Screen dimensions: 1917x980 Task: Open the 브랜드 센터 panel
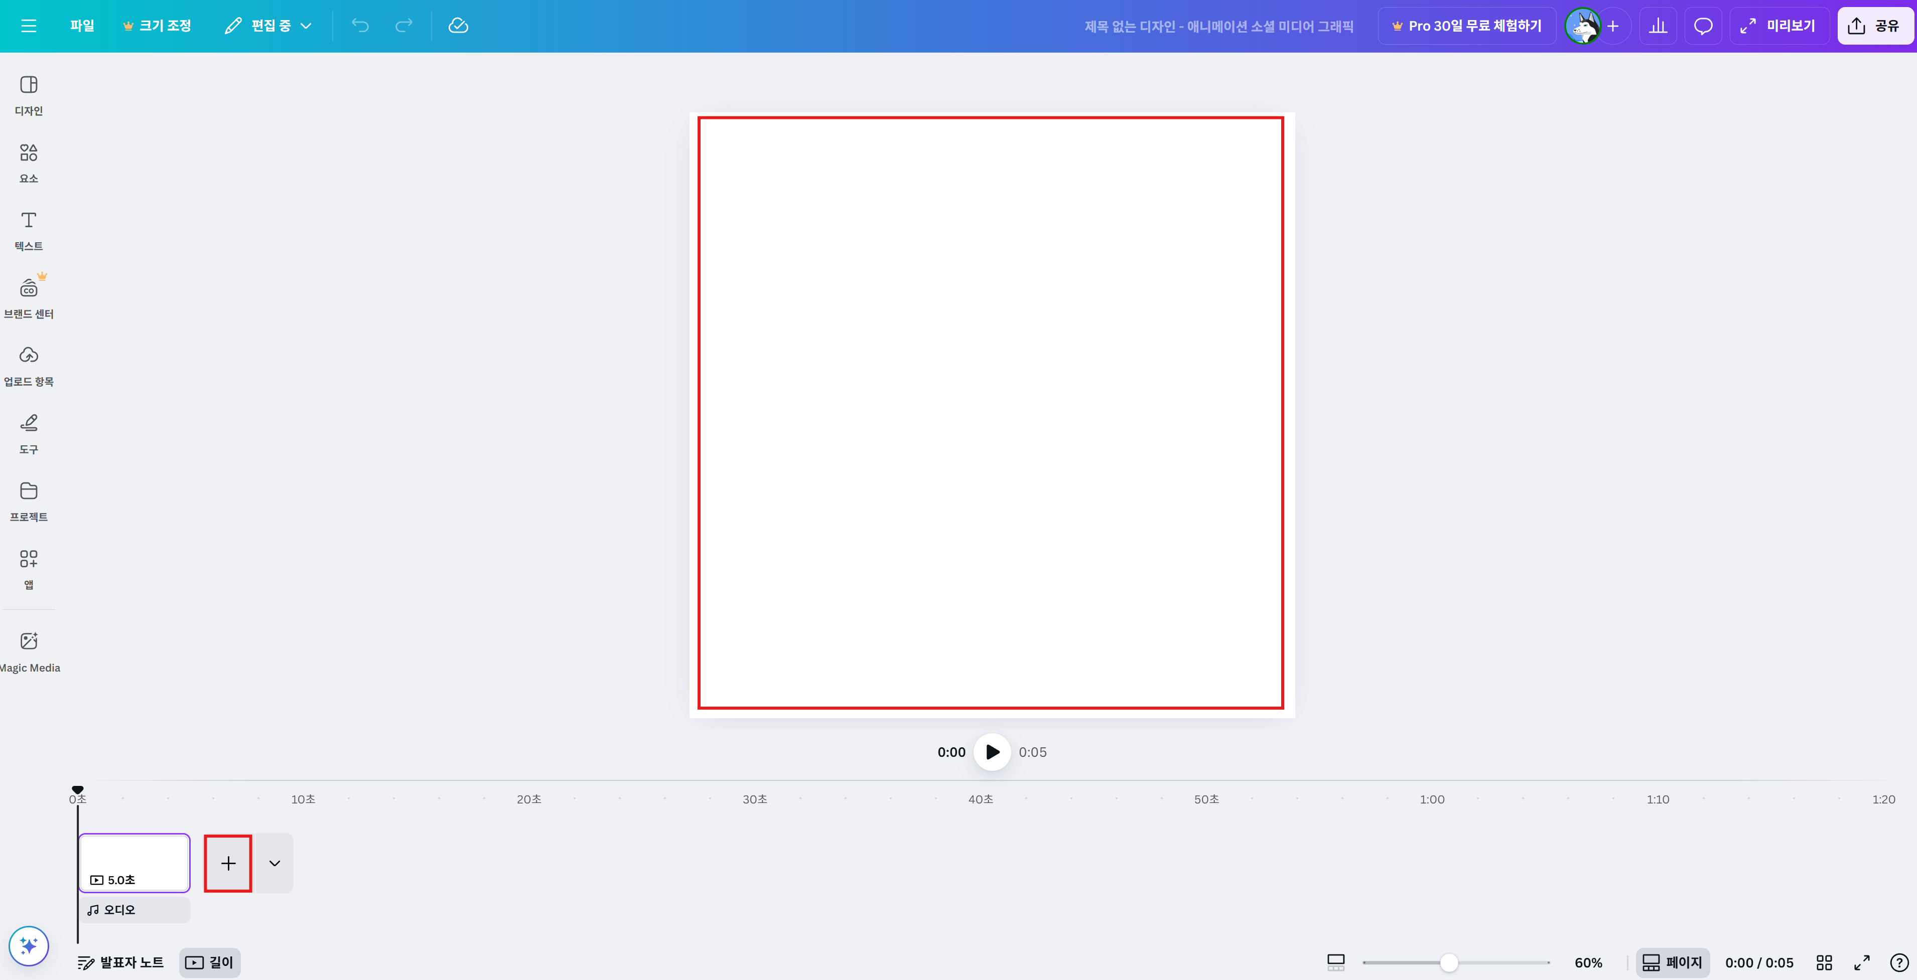[x=29, y=299]
